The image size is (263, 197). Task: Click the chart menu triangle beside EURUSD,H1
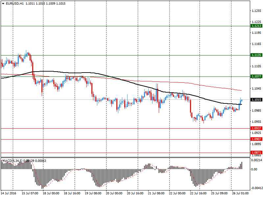[3, 4]
